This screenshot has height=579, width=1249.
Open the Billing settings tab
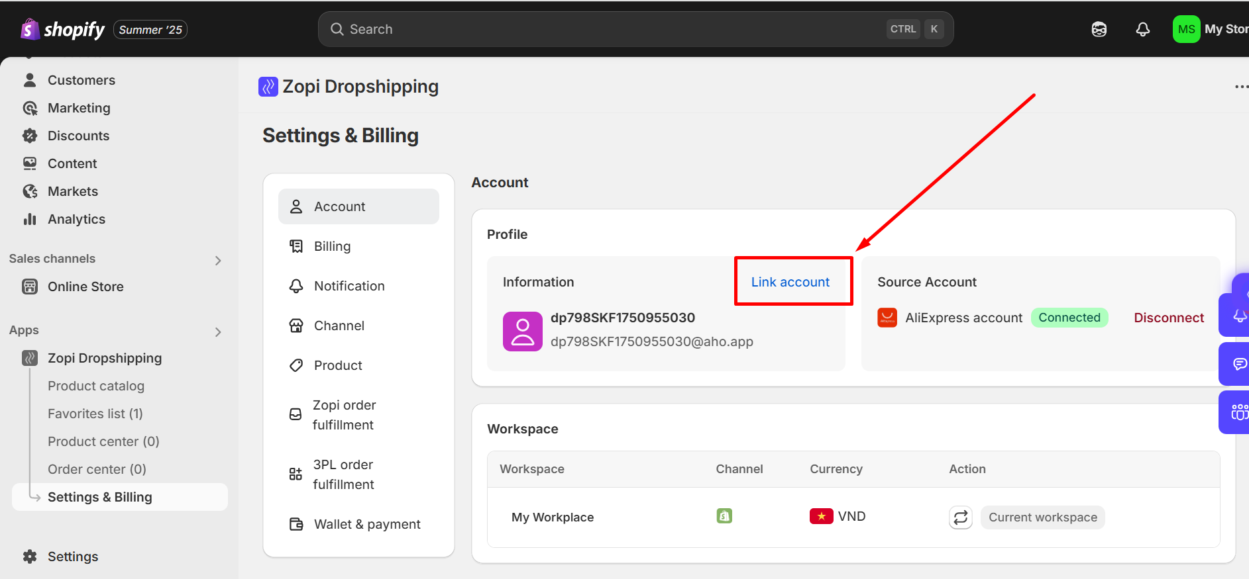coord(358,246)
